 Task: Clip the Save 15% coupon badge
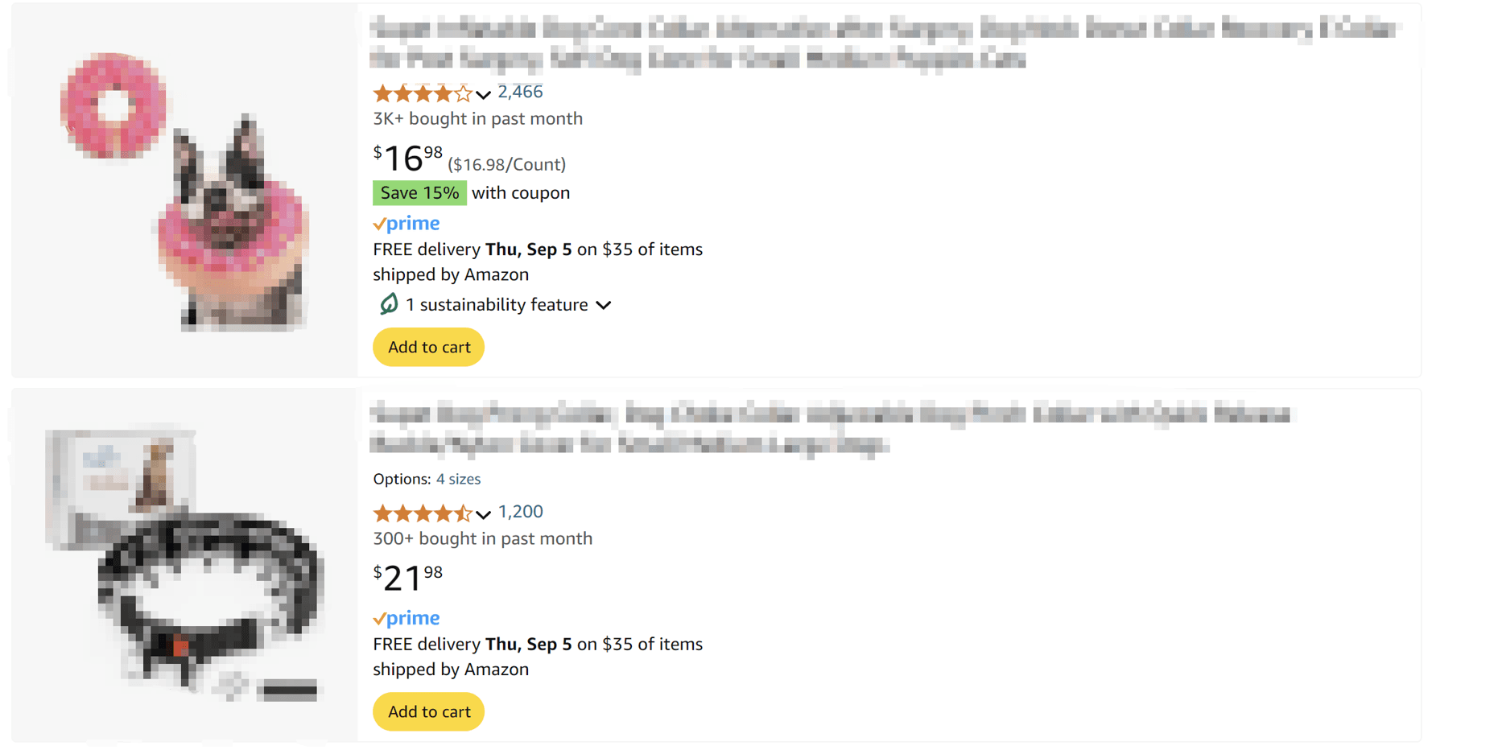pos(419,193)
